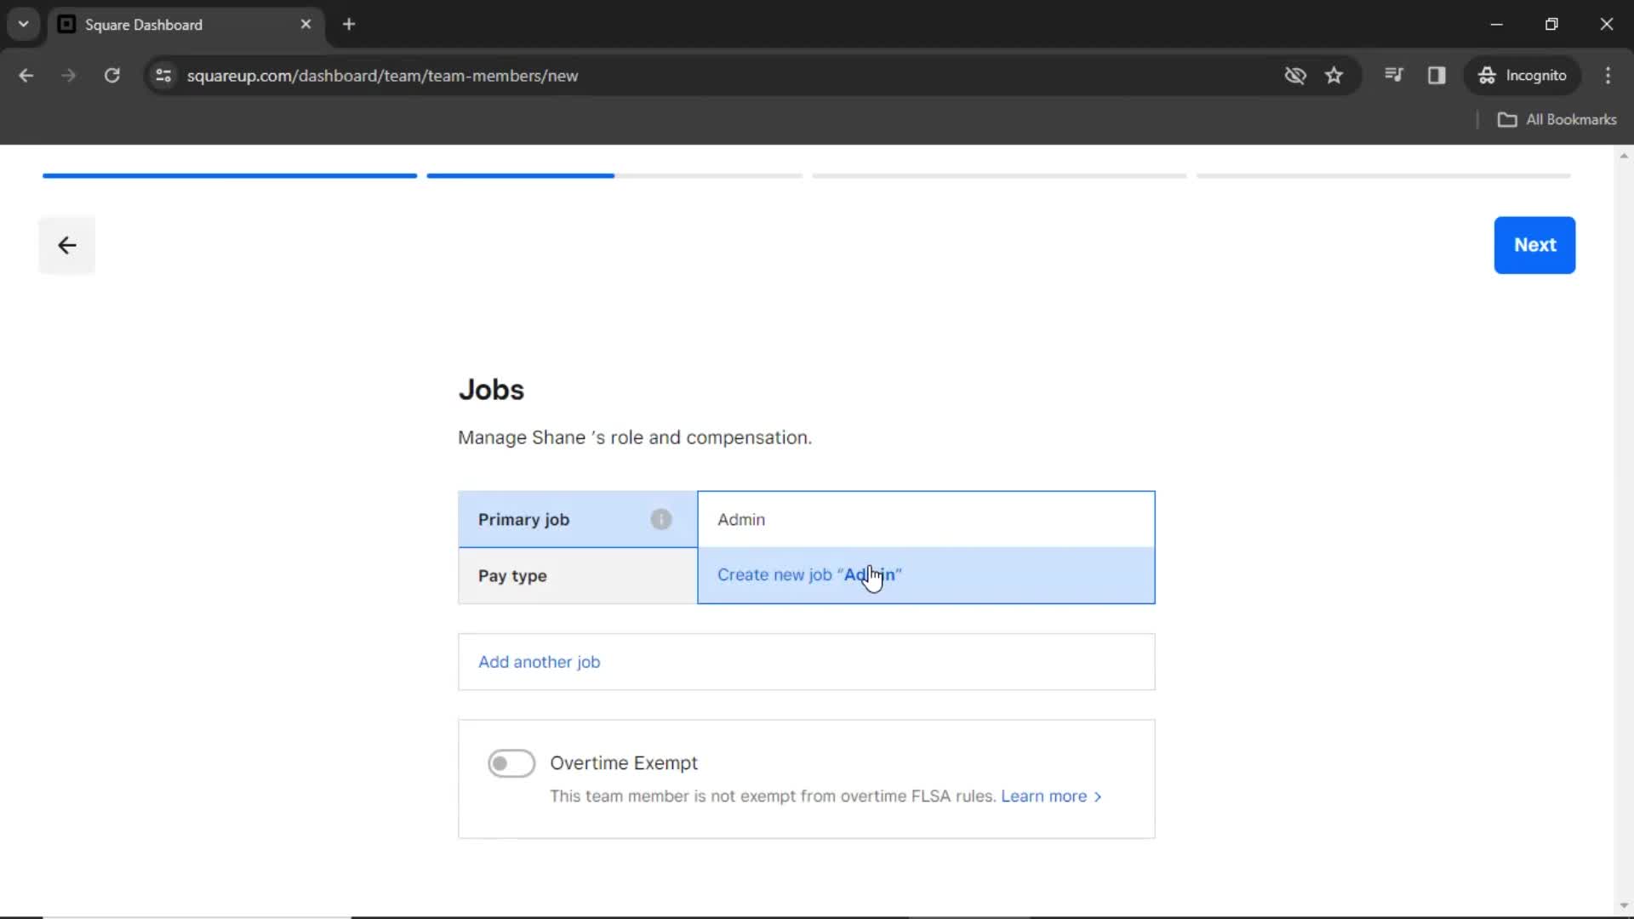This screenshot has width=1634, height=919.
Task: Click the Next button to proceed
Action: [1535, 244]
